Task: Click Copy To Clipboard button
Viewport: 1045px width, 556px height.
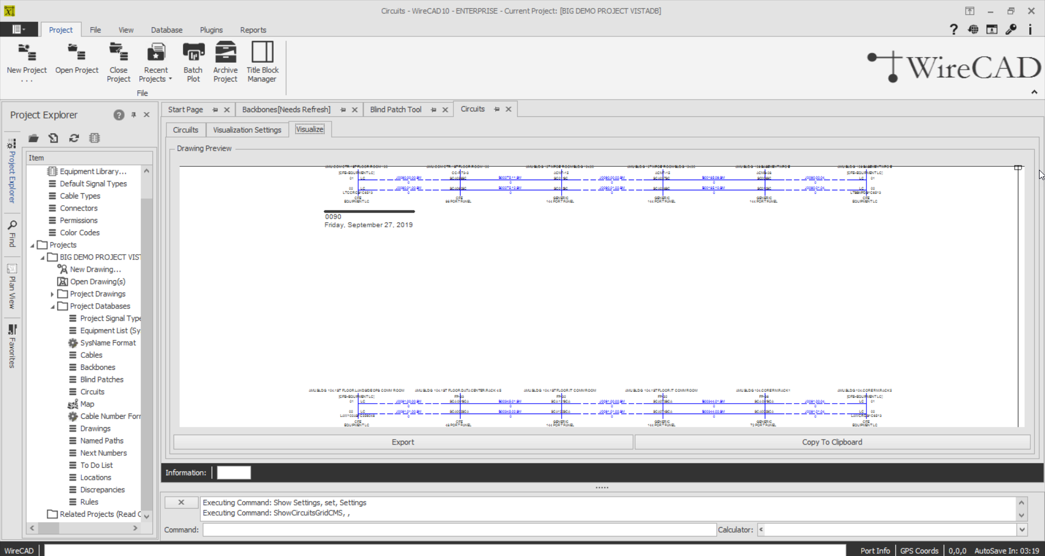Action: point(832,442)
